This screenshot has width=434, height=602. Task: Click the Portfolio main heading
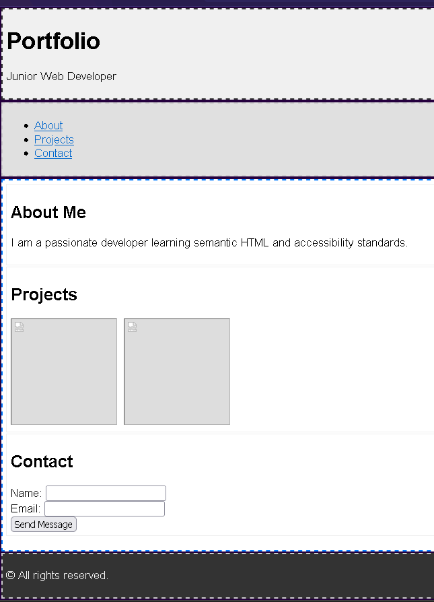(x=53, y=41)
